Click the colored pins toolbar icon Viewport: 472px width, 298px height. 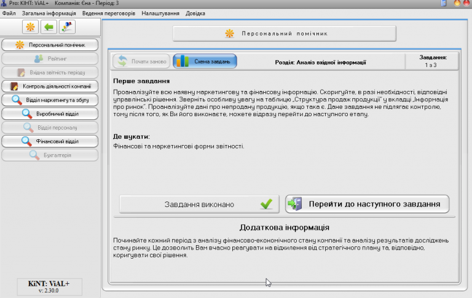(x=67, y=27)
